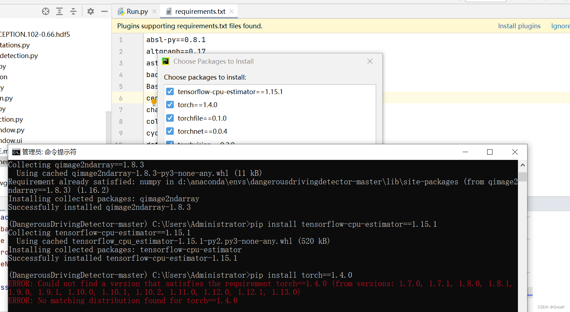The height and width of the screenshot is (312, 570).
Task: Switch to the Run.py tab
Action: pyautogui.click(x=137, y=11)
